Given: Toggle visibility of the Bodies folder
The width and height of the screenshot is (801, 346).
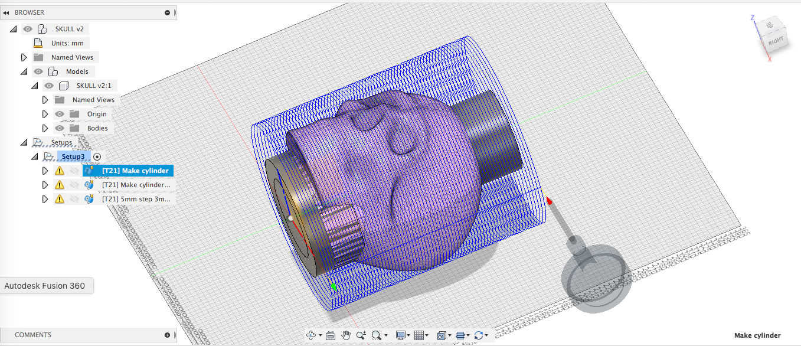Looking at the screenshot, I should point(59,128).
